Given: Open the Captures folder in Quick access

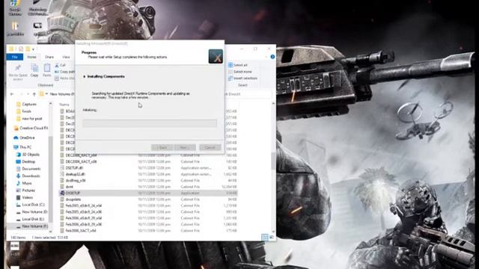Looking at the screenshot, I should coord(26,105).
